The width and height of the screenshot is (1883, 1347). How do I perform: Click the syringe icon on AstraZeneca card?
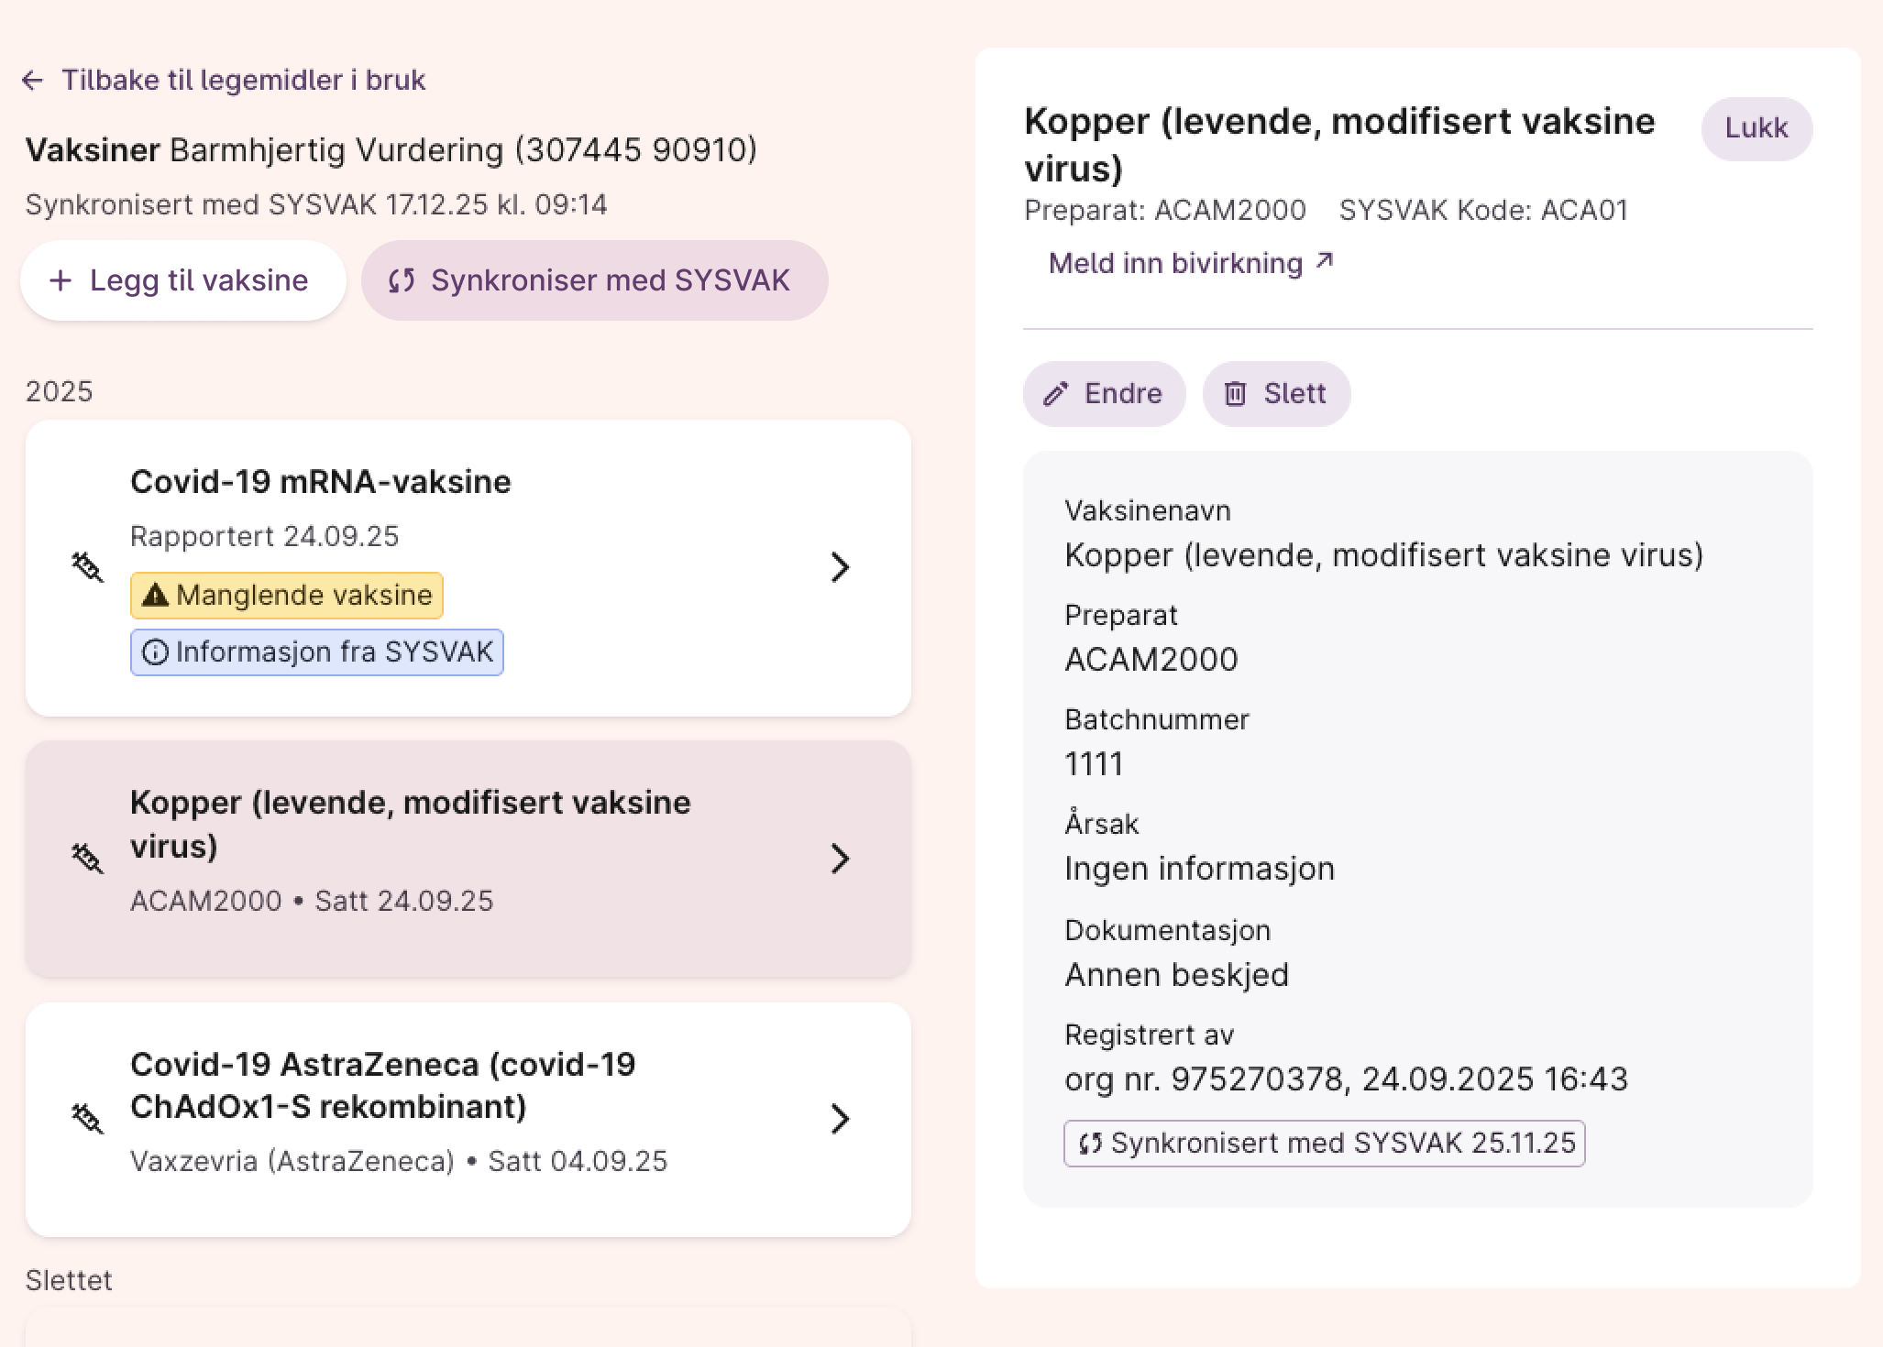88,1118
